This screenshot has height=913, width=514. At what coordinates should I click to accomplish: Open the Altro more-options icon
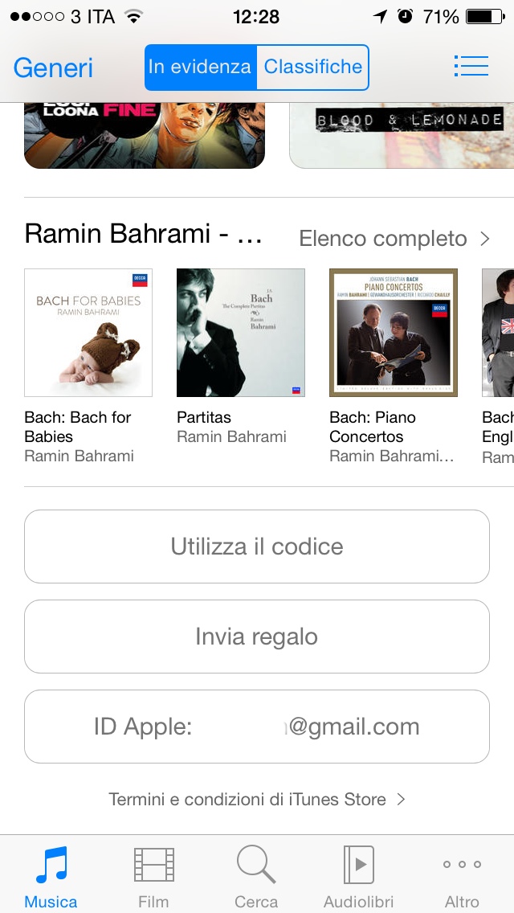click(462, 866)
